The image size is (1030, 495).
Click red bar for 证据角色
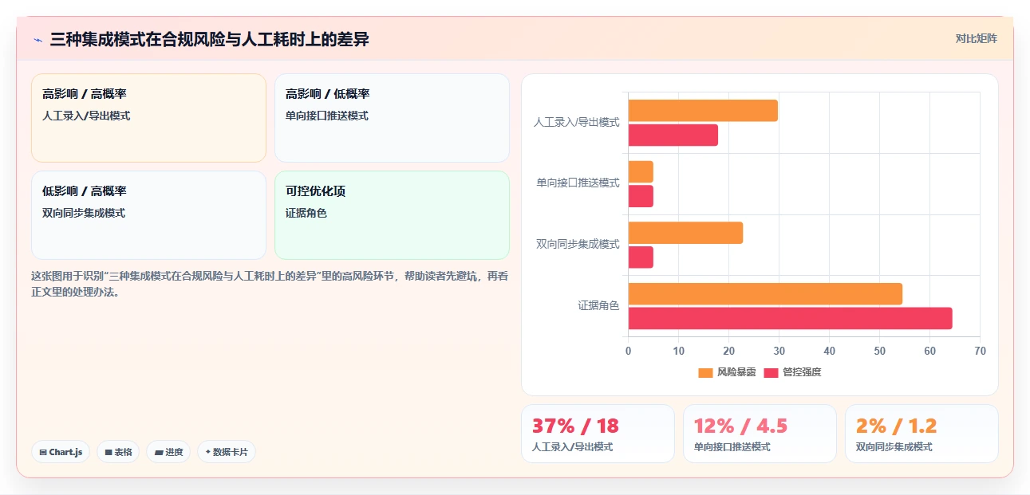(x=791, y=318)
